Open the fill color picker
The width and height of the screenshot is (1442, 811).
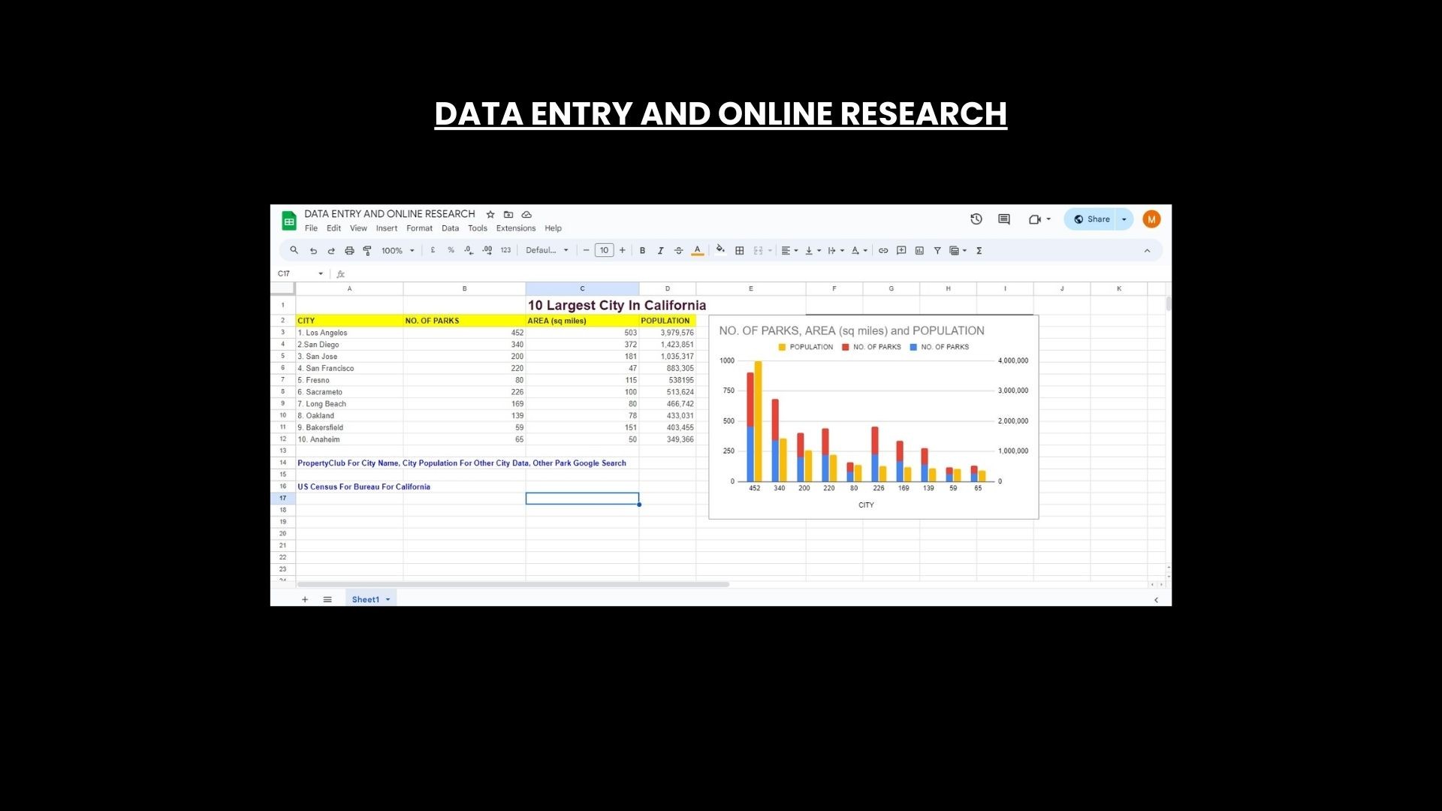click(x=720, y=250)
